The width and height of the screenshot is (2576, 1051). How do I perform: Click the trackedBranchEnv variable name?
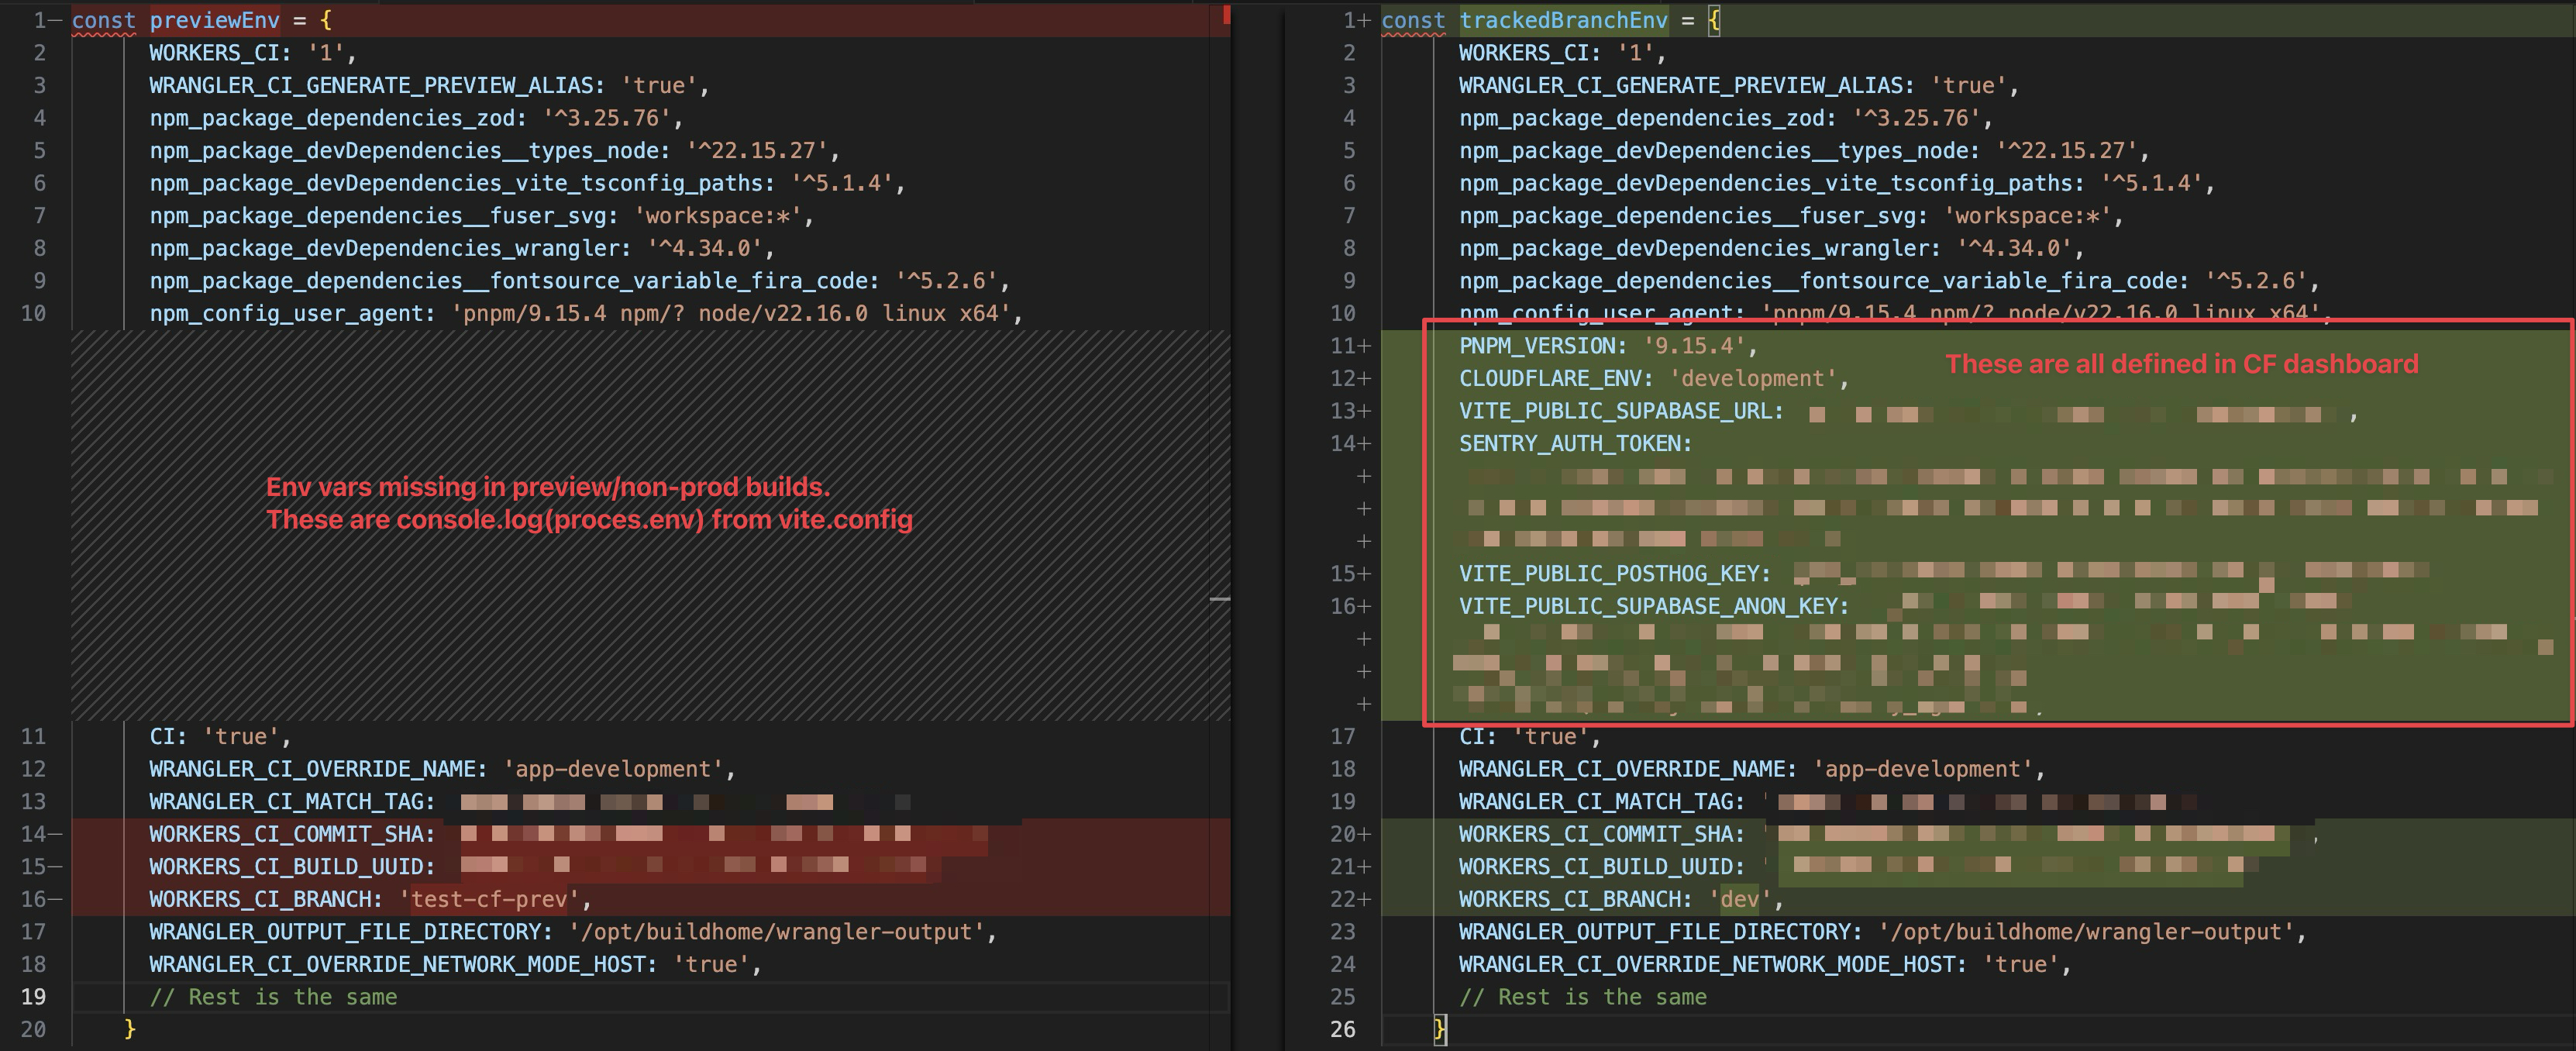(x=1563, y=20)
